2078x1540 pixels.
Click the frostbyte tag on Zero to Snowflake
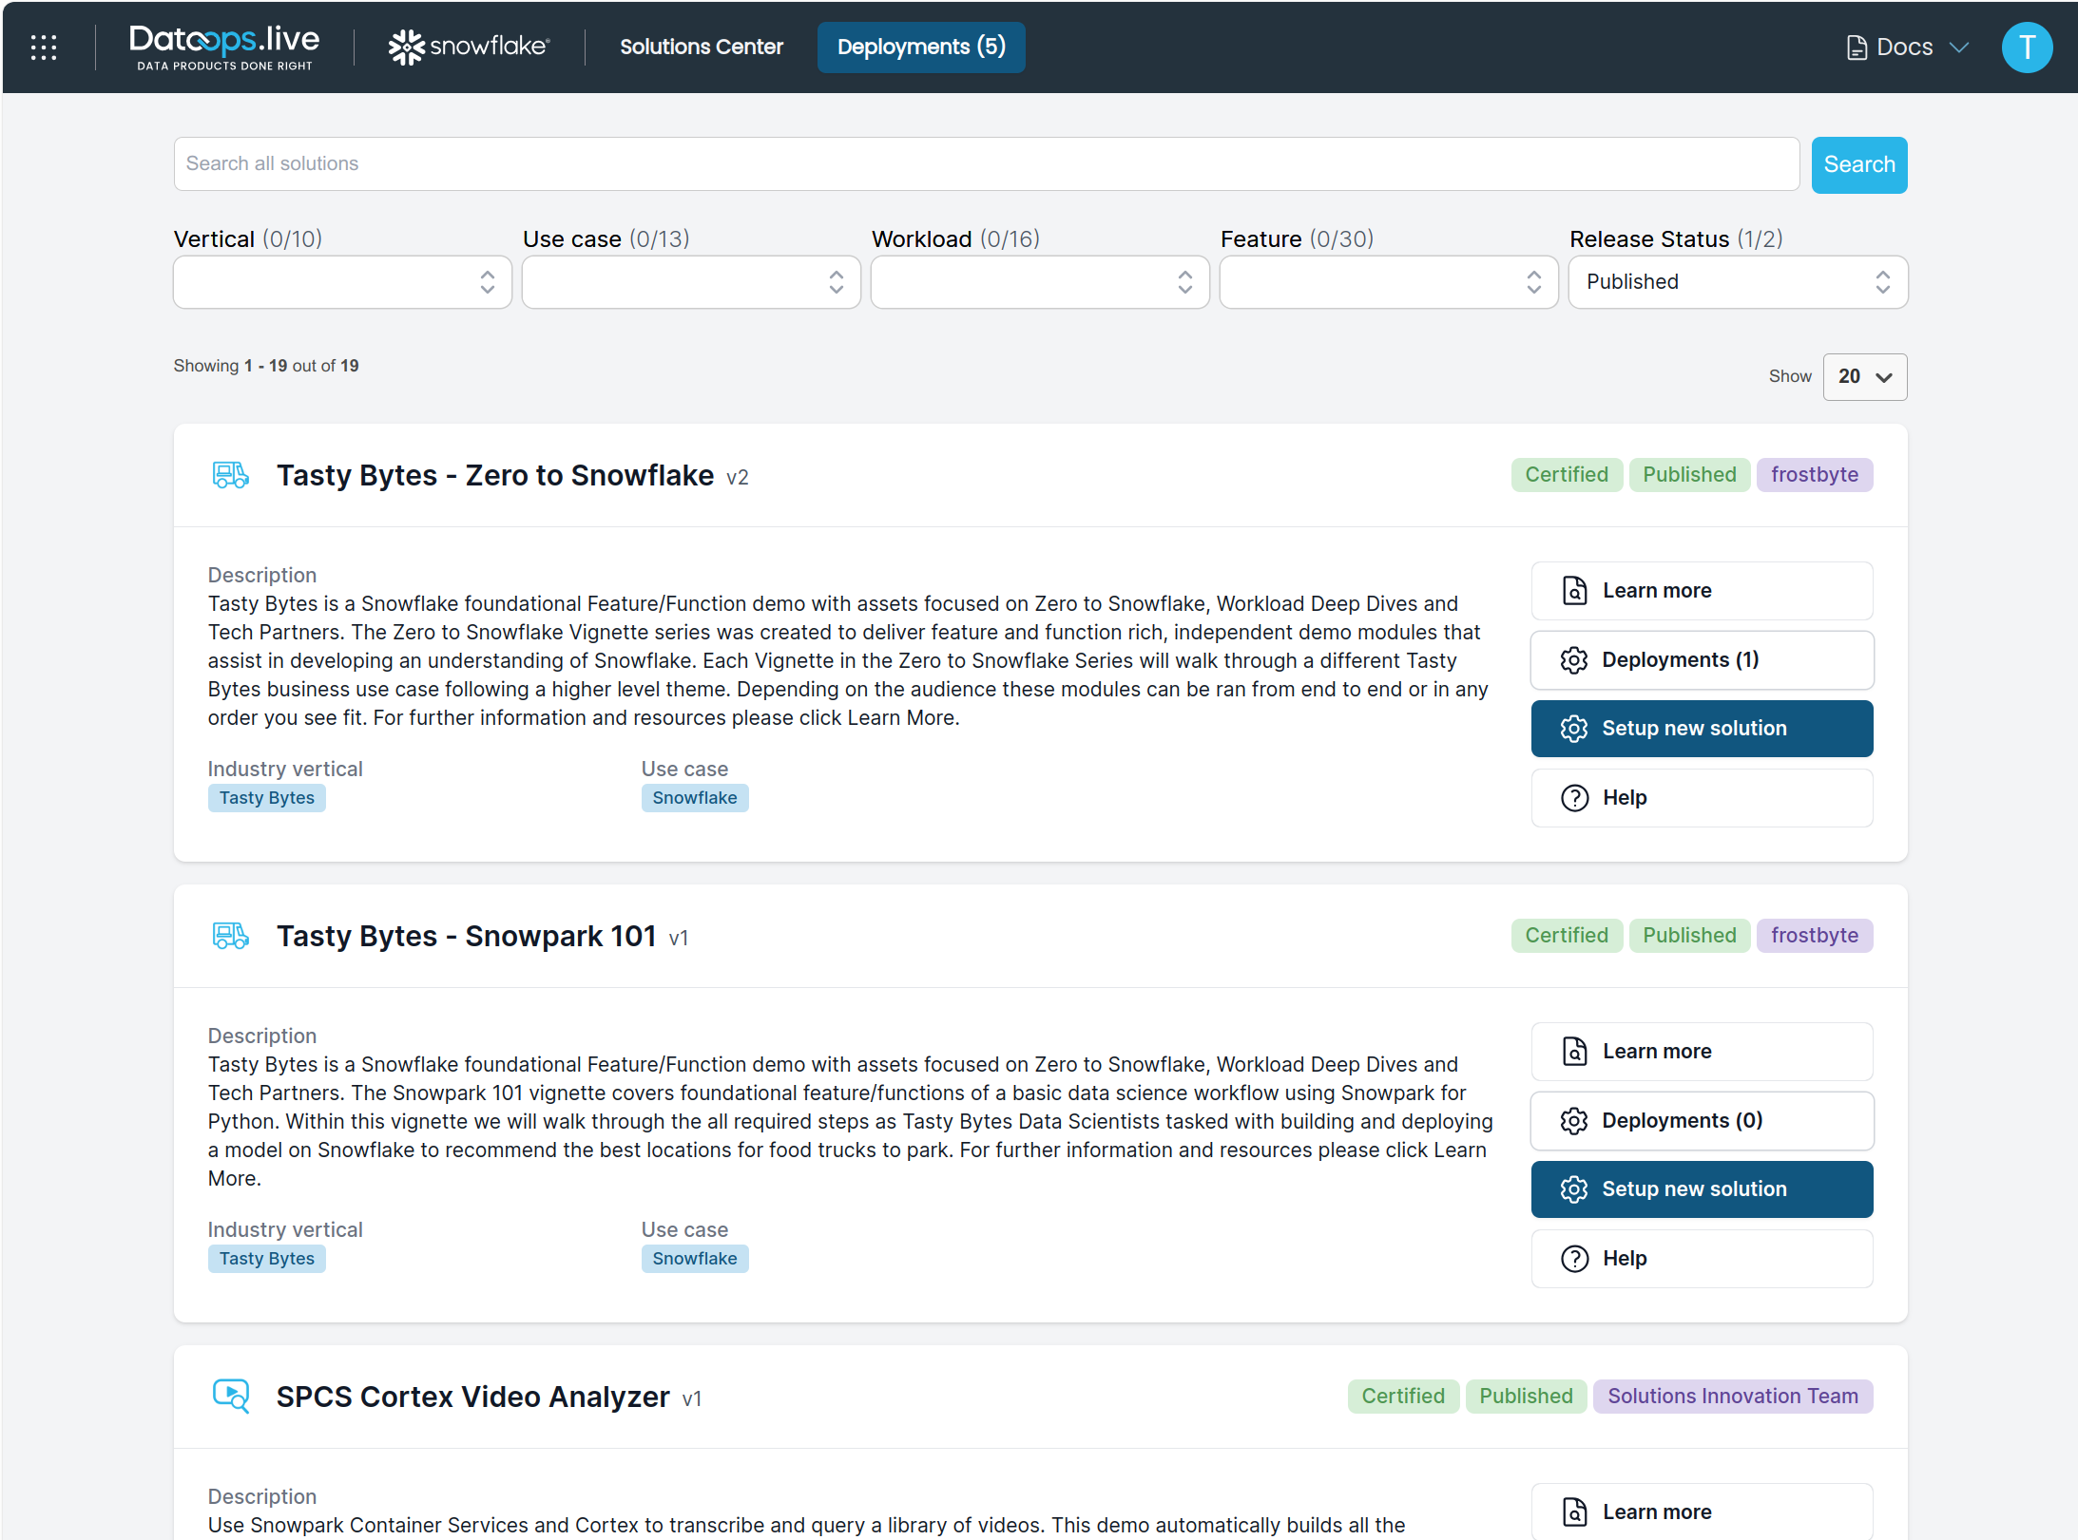tap(1814, 475)
